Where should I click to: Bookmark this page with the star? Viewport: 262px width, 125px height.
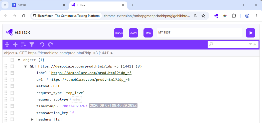click(x=203, y=16)
